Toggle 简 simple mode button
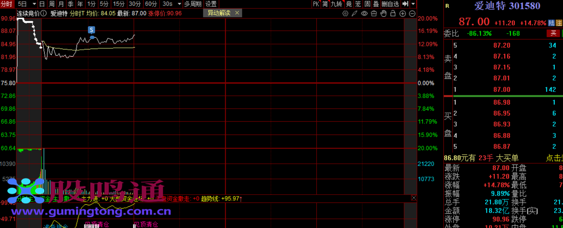 tap(325, 4)
